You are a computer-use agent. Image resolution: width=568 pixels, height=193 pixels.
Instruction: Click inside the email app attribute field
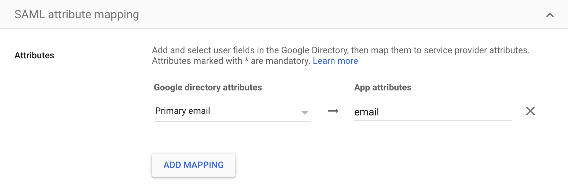point(417,112)
